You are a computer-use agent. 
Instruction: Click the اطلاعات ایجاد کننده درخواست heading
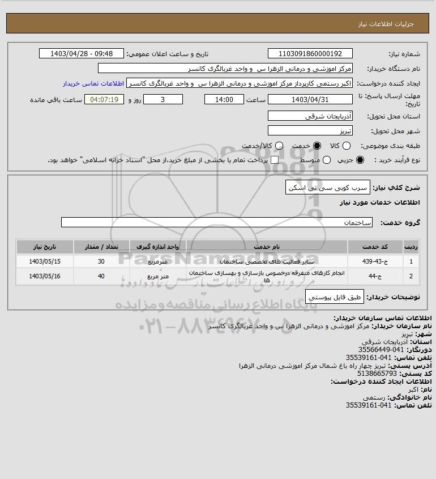click(x=382, y=381)
